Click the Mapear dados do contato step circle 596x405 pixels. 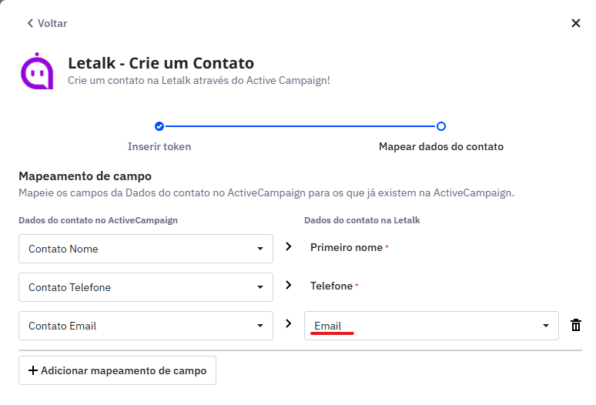click(441, 126)
